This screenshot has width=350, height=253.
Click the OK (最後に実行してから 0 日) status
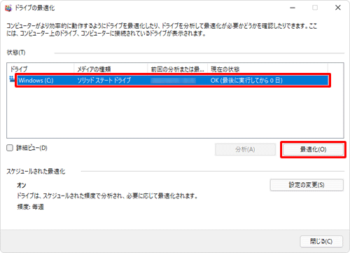tap(246, 81)
